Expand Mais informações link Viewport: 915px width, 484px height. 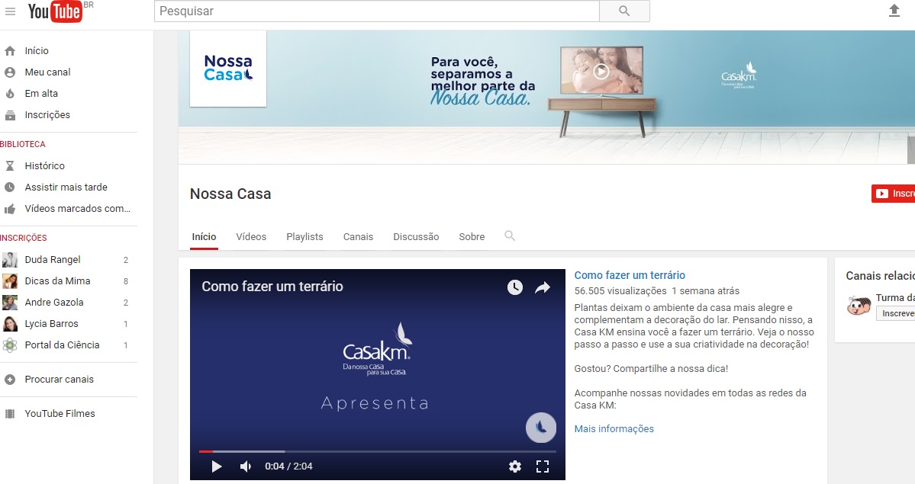(614, 428)
